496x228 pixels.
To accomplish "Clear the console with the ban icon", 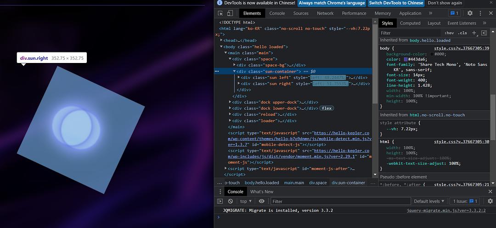I will pos(230,201).
